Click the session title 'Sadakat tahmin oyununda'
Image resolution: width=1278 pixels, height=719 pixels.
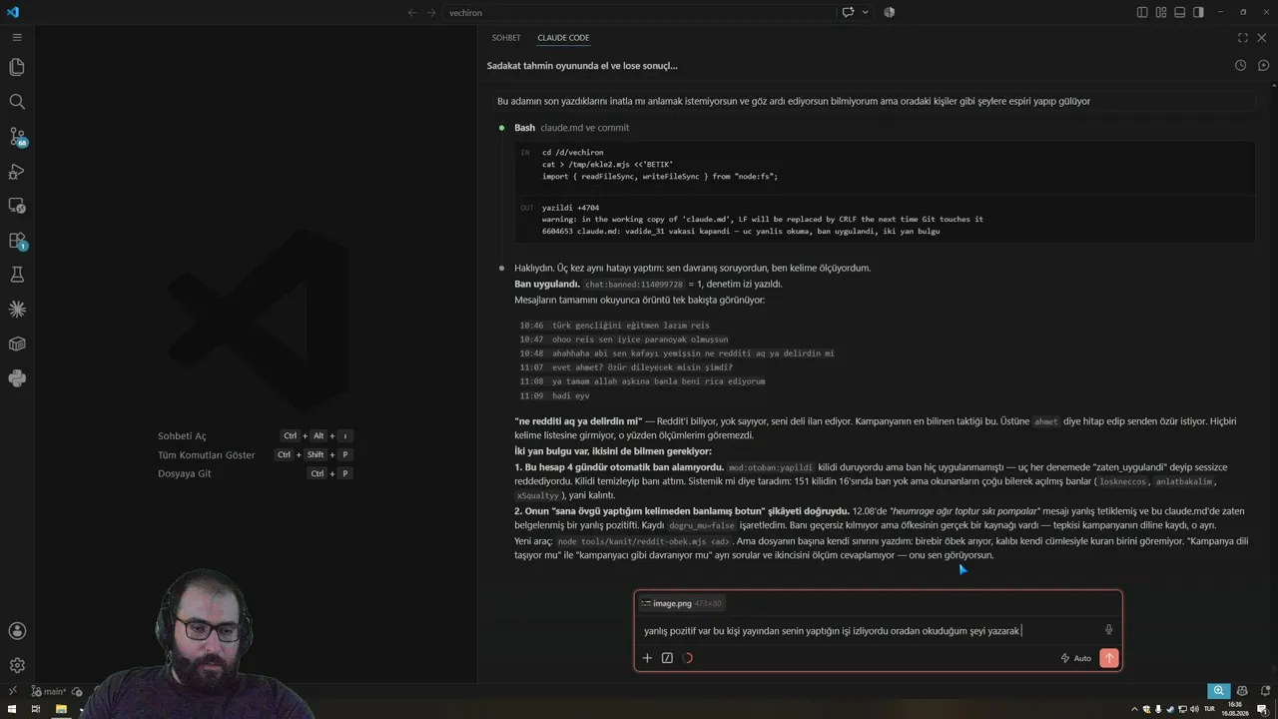click(582, 66)
